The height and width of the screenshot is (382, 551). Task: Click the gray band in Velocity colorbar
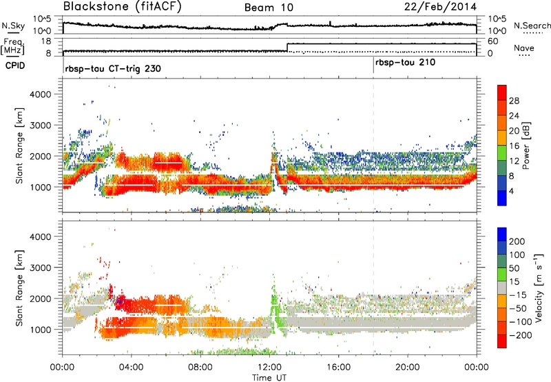(x=502, y=288)
